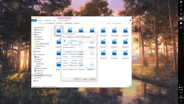184x104 pixels.
Task: Open Yandex Browser taskbar icon
Action: point(181,23)
